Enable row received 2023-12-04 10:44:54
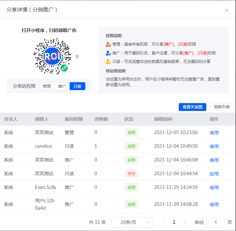This screenshot has width=236, height=231. pos(214,174)
